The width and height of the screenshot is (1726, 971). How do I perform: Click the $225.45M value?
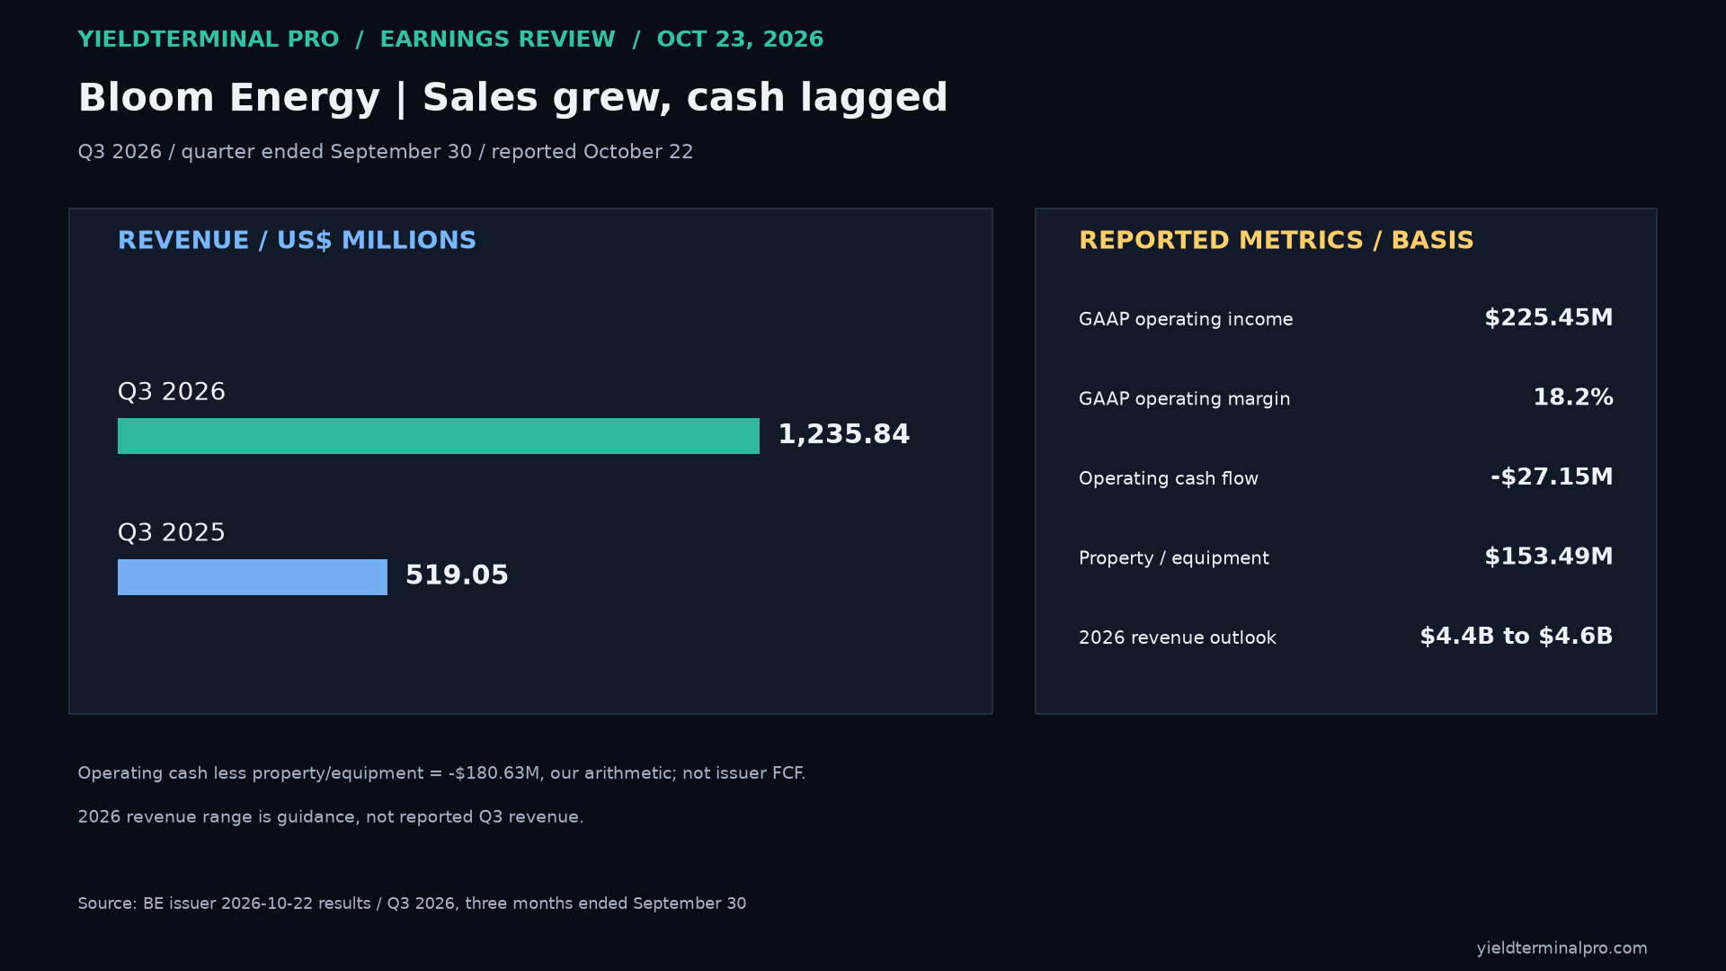pyautogui.click(x=1549, y=318)
